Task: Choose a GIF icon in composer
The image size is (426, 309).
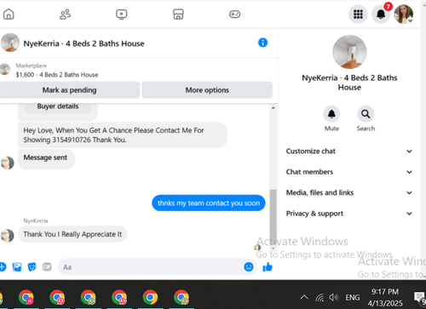Action: point(47,267)
